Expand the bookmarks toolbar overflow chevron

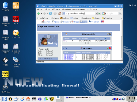121,18
